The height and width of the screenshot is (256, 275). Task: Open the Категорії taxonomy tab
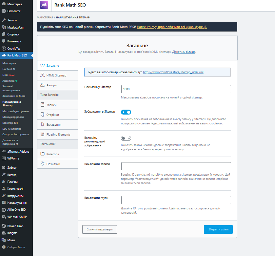click(x=58, y=154)
